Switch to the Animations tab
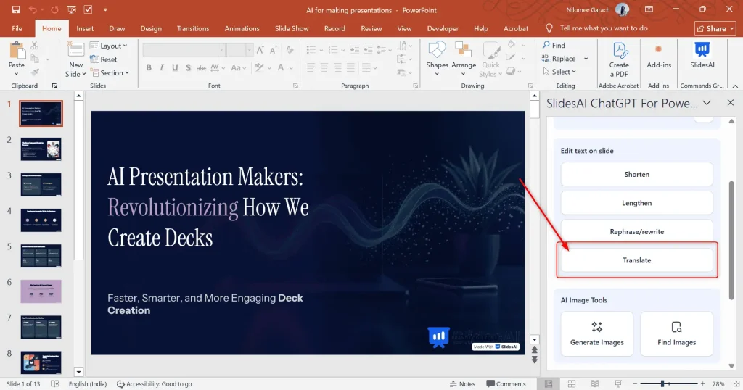The width and height of the screenshot is (743, 390). click(x=242, y=28)
